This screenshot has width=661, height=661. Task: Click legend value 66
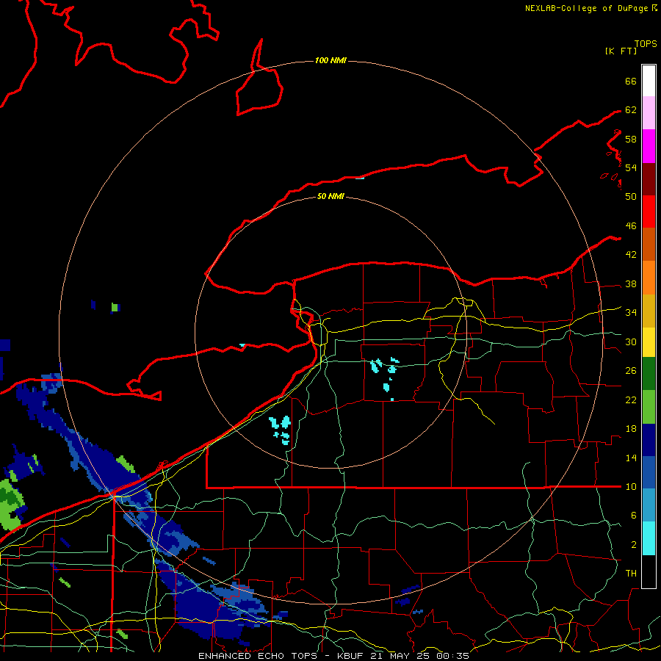click(631, 82)
